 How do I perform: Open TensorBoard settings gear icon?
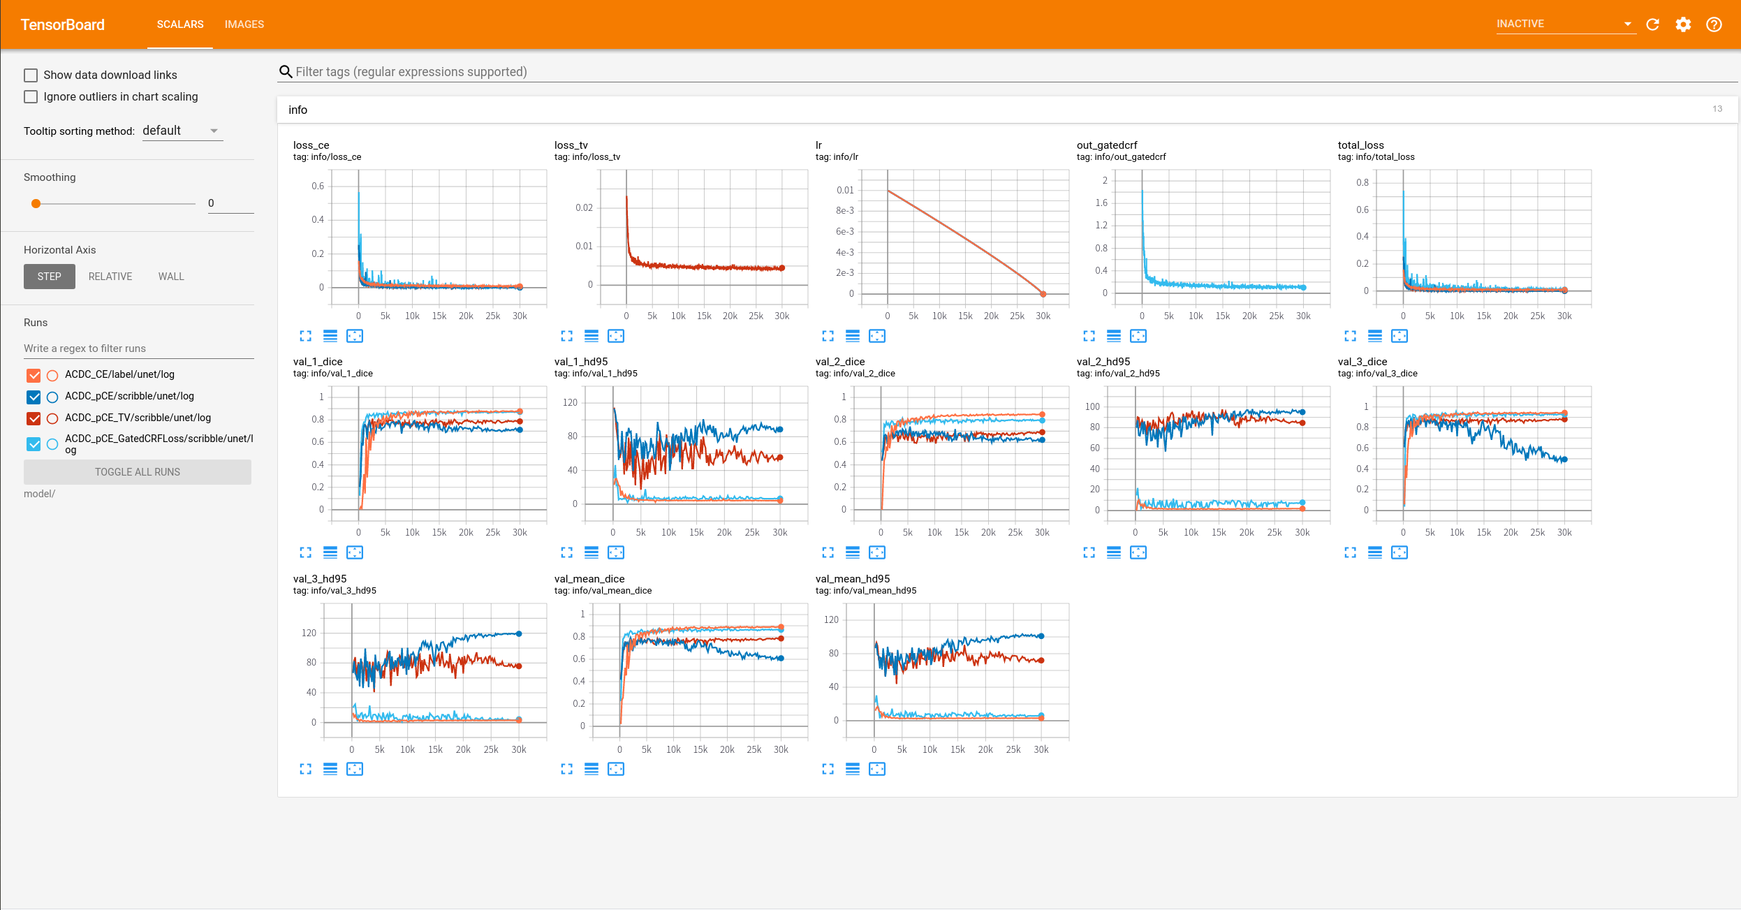click(1683, 24)
